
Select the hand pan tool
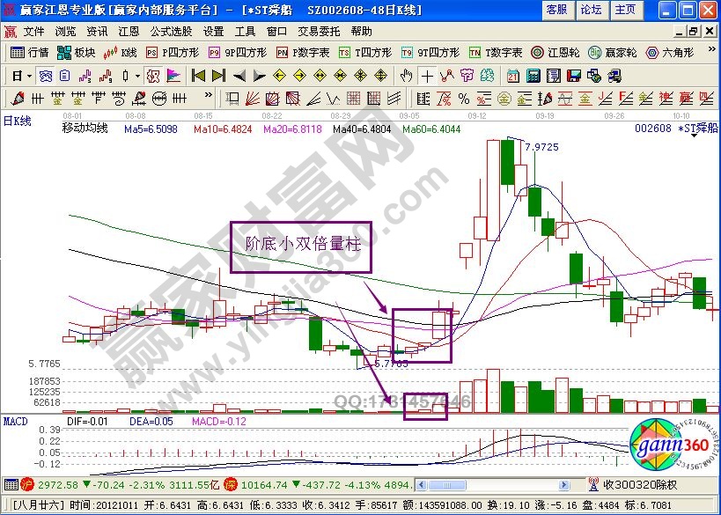coord(407,75)
